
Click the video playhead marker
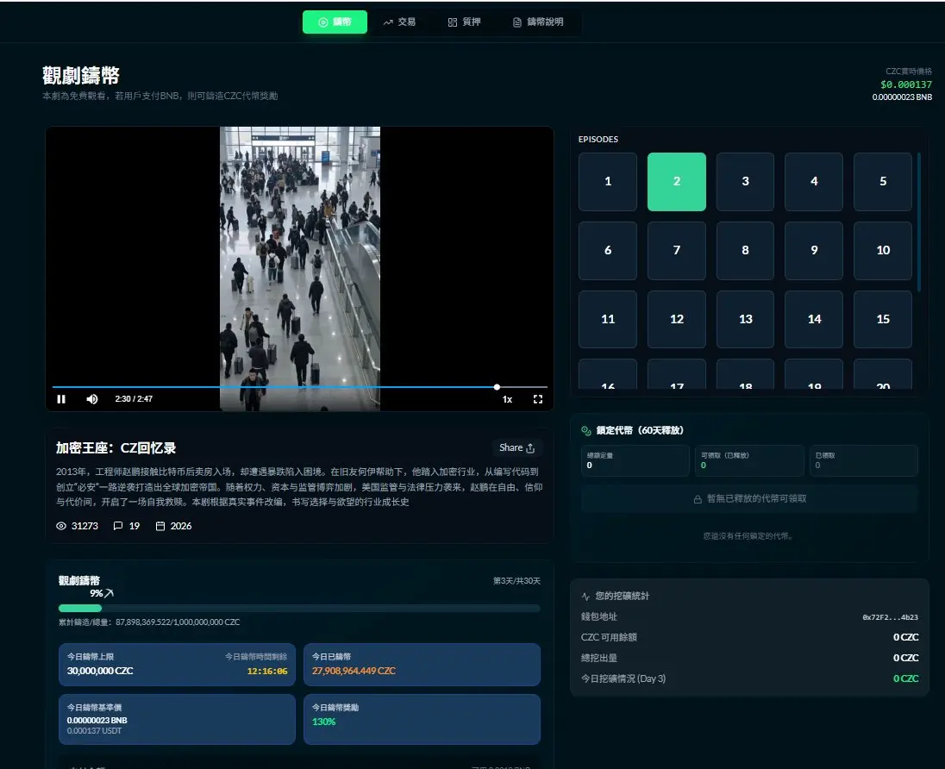point(497,387)
